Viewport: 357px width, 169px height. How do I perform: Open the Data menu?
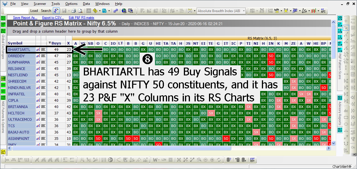pyautogui.click(x=86, y=4)
